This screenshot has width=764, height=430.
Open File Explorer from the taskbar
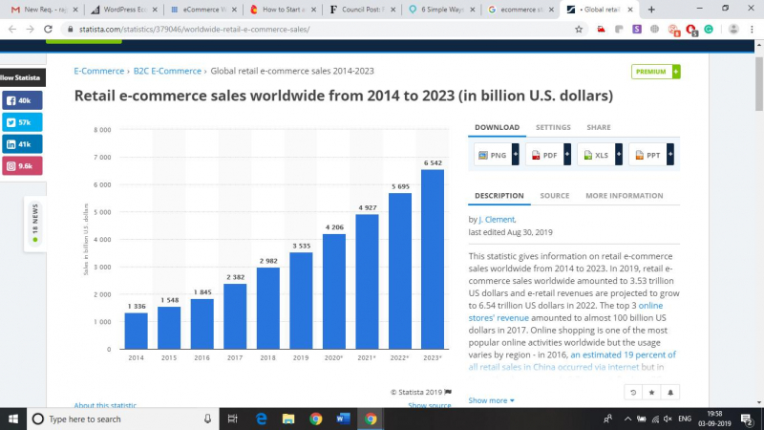click(288, 419)
